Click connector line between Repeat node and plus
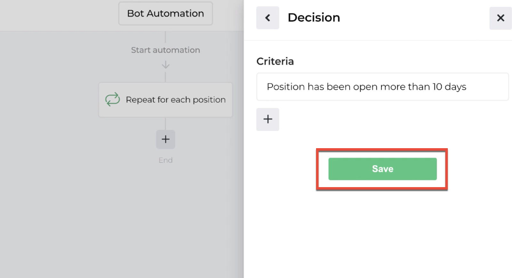512x278 pixels. click(x=165, y=124)
